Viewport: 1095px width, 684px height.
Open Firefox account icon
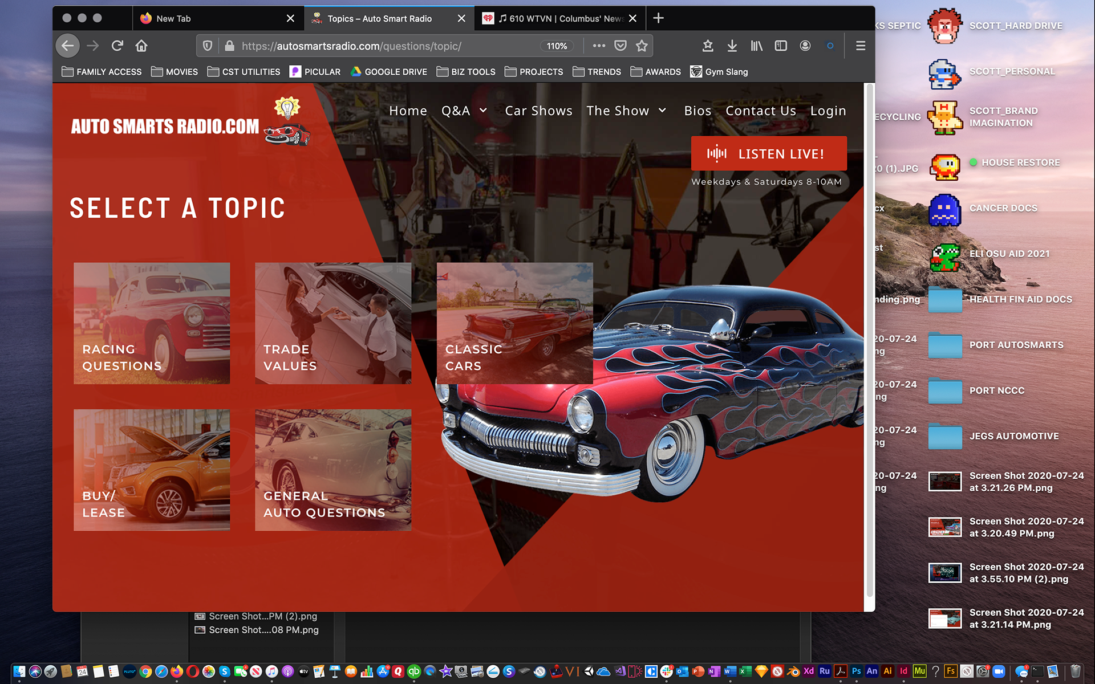tap(805, 46)
